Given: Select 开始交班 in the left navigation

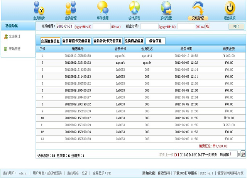Looking at the screenshot, I should click(15, 49).
